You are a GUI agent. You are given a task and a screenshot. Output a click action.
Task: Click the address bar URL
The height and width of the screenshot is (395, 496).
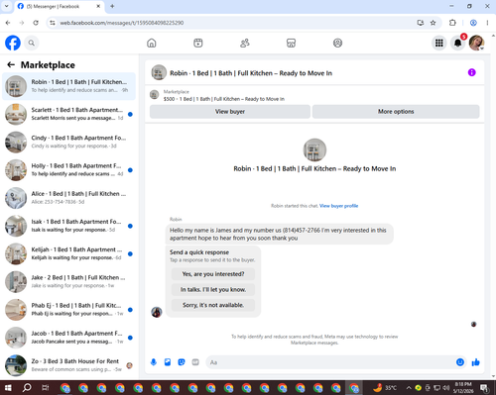121,23
